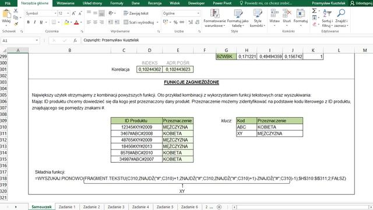
Task: Toggle bottom vertical alignment
Action: tap(101, 13)
